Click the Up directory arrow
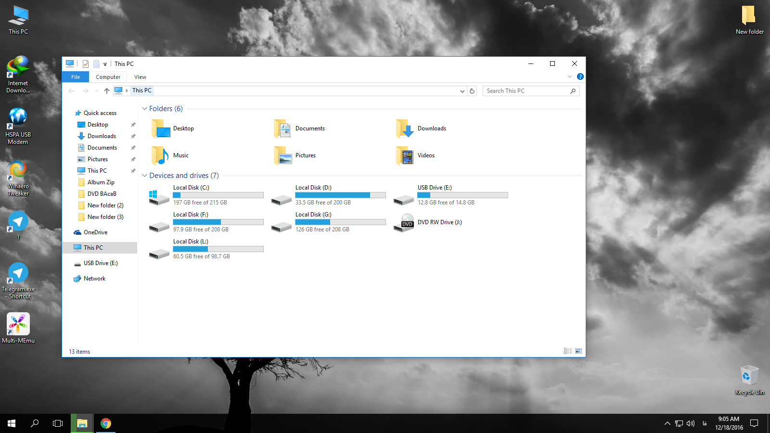The height and width of the screenshot is (433, 770). (107, 91)
